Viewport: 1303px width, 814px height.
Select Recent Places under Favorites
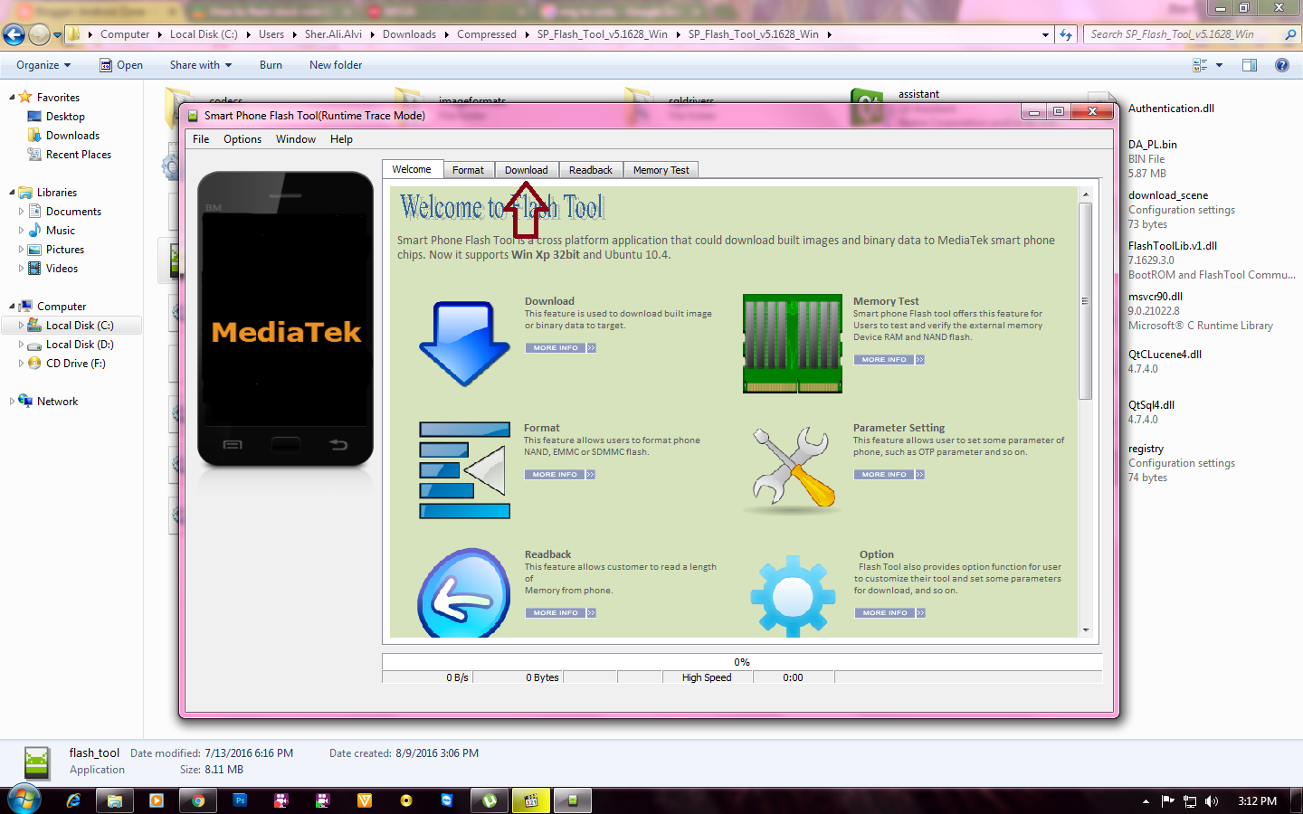tap(78, 155)
